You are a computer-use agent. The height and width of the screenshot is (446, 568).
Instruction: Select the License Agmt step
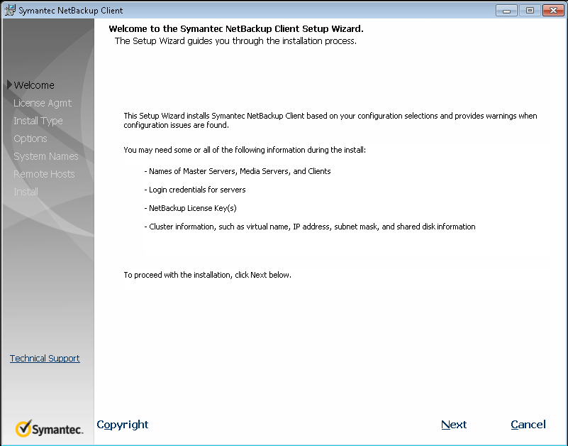pyautogui.click(x=43, y=103)
